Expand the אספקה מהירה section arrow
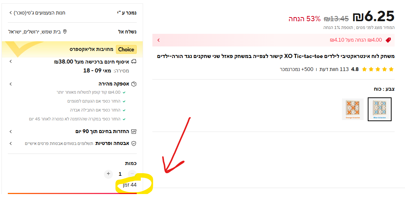The image size is (405, 197). 10,84
